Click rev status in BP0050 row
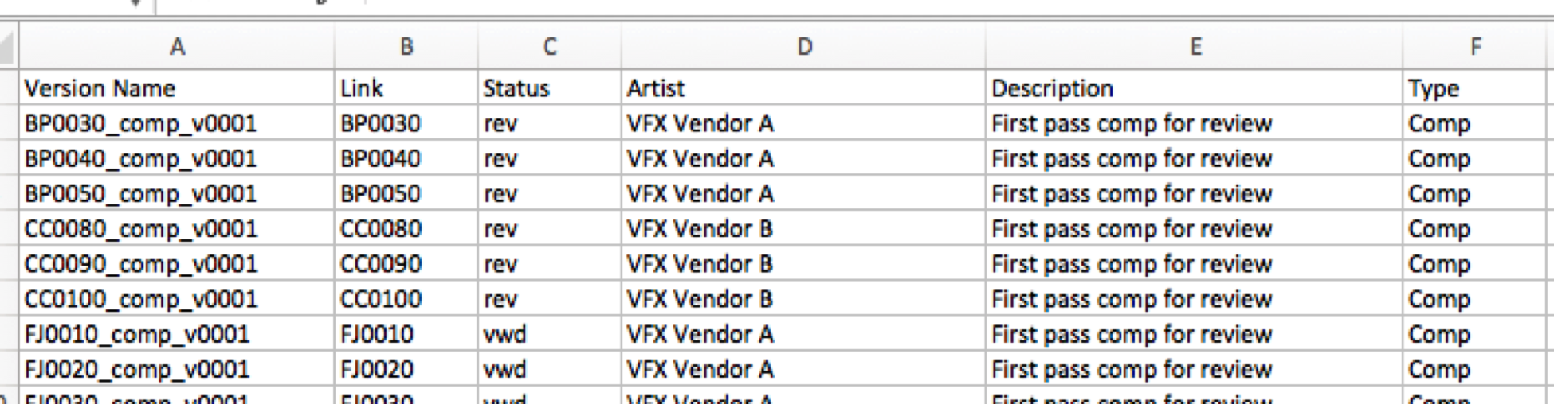Image resolution: width=1554 pixels, height=404 pixels. (500, 194)
